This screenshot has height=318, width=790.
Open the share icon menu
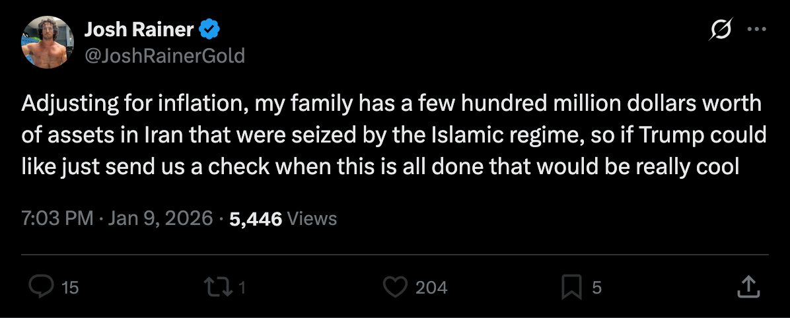pos(746,286)
